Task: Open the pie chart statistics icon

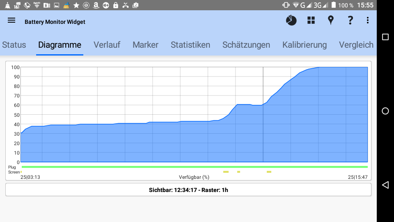Action: pos(291,21)
